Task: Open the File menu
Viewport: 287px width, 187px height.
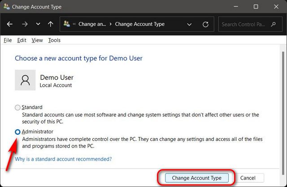Action: click(x=8, y=40)
